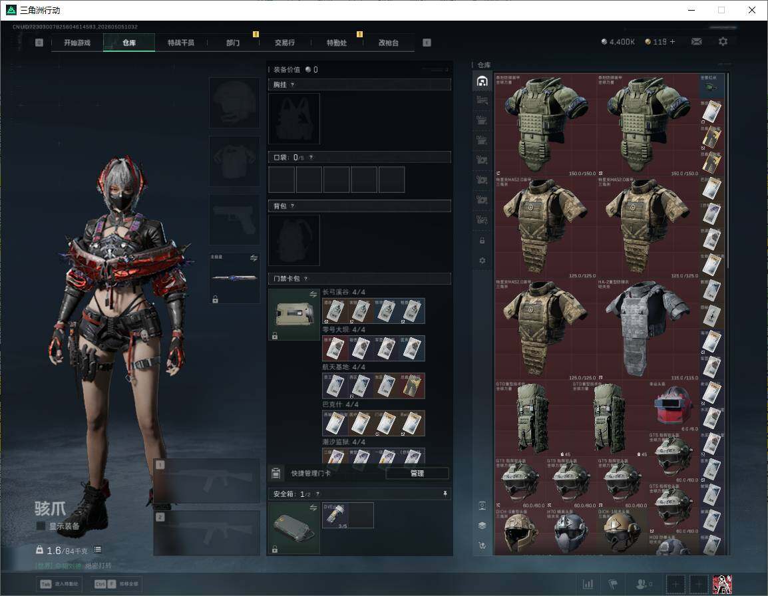Click the 管理 button

click(x=417, y=473)
